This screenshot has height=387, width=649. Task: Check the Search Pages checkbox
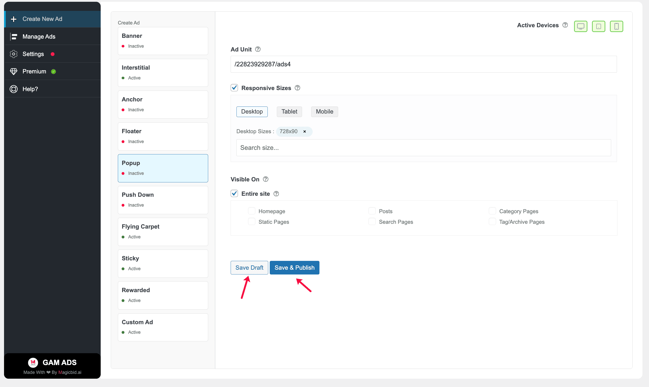tap(372, 222)
